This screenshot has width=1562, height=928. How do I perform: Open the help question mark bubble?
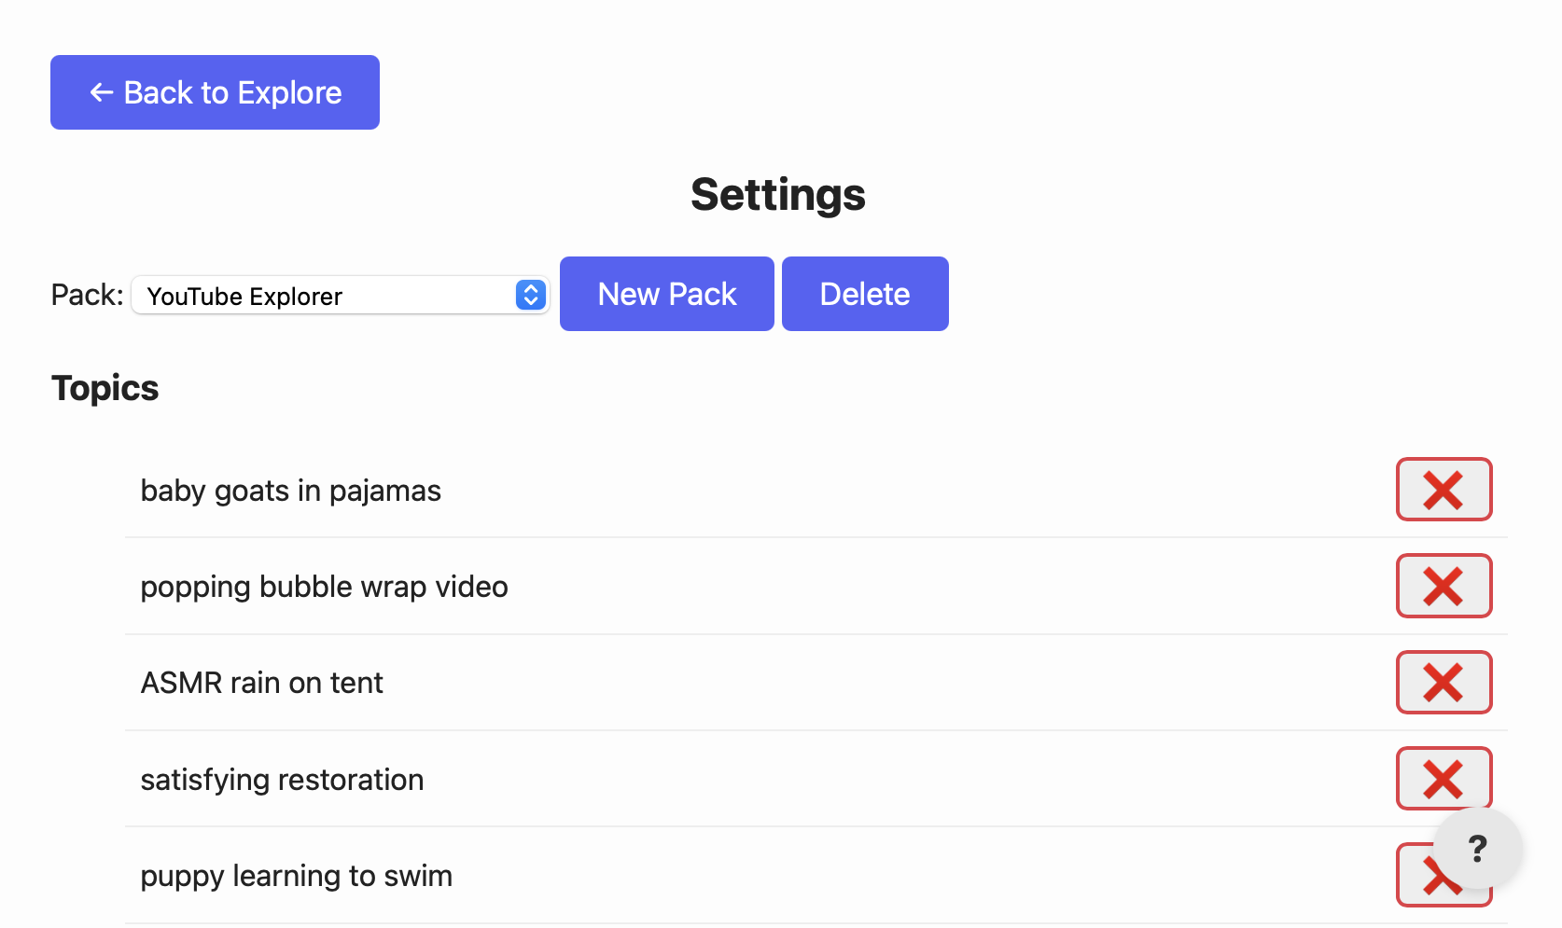pyautogui.click(x=1477, y=849)
